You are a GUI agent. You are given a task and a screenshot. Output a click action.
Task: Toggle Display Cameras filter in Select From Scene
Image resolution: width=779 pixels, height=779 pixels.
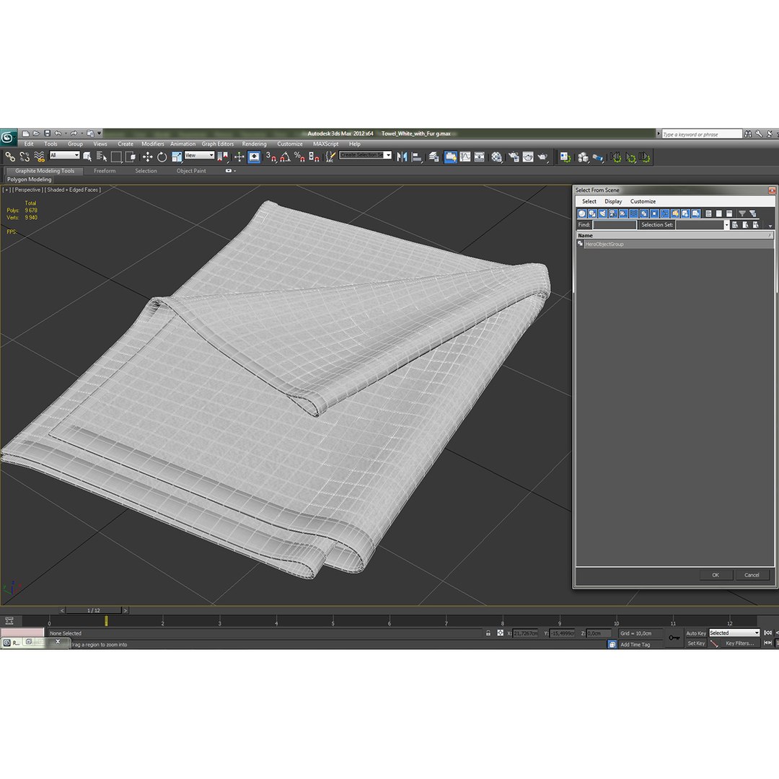[613, 214]
